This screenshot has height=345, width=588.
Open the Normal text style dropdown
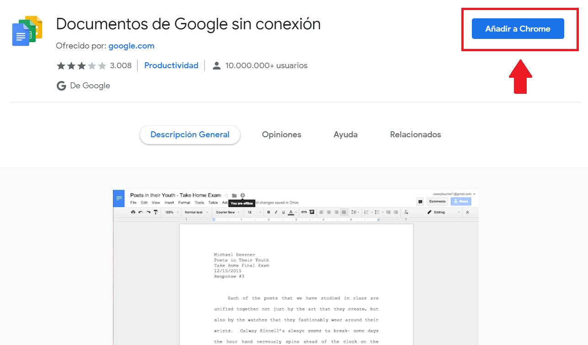pyautogui.click(x=196, y=212)
